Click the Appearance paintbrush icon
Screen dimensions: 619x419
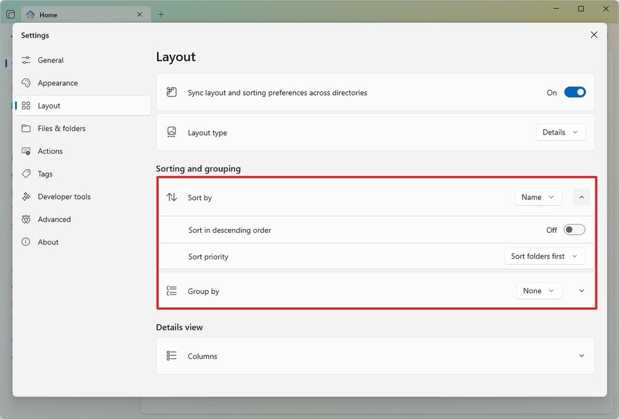point(26,83)
